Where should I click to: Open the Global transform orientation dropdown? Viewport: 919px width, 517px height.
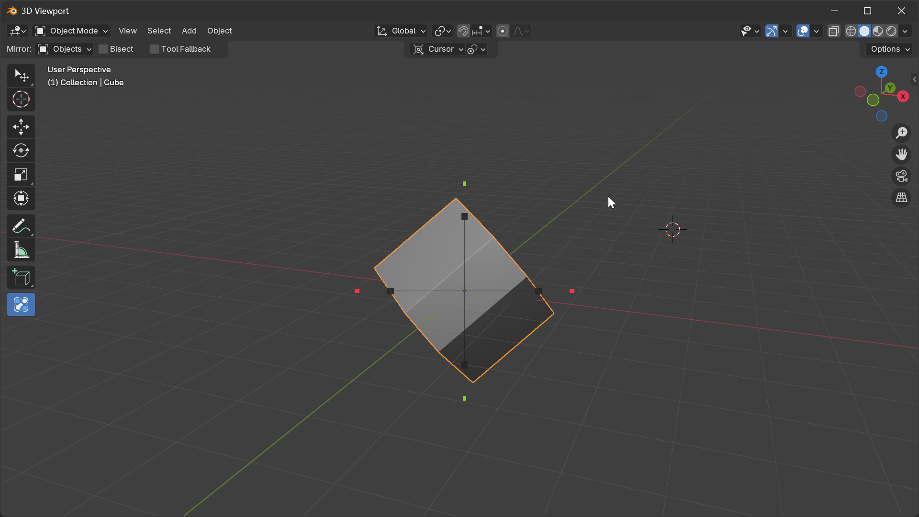pos(401,31)
